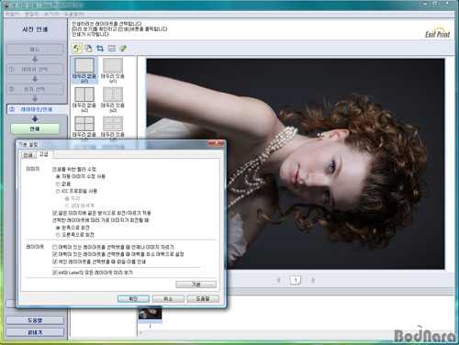Click the 확인 button in dialog
Viewport: 459px width, 345px height.
pyautogui.click(x=133, y=299)
